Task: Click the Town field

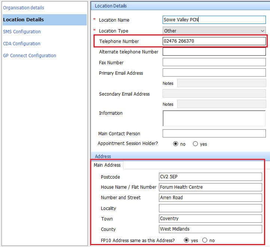Action: [210, 219]
